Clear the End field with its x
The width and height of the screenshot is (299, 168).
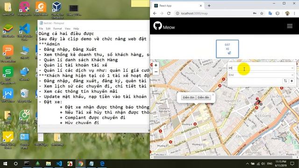(x=292, y=75)
